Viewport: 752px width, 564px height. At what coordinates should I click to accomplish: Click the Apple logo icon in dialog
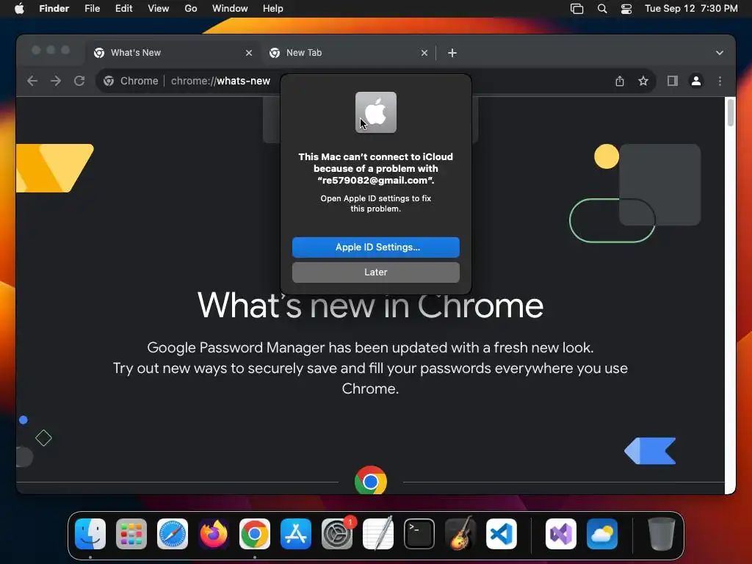point(375,112)
